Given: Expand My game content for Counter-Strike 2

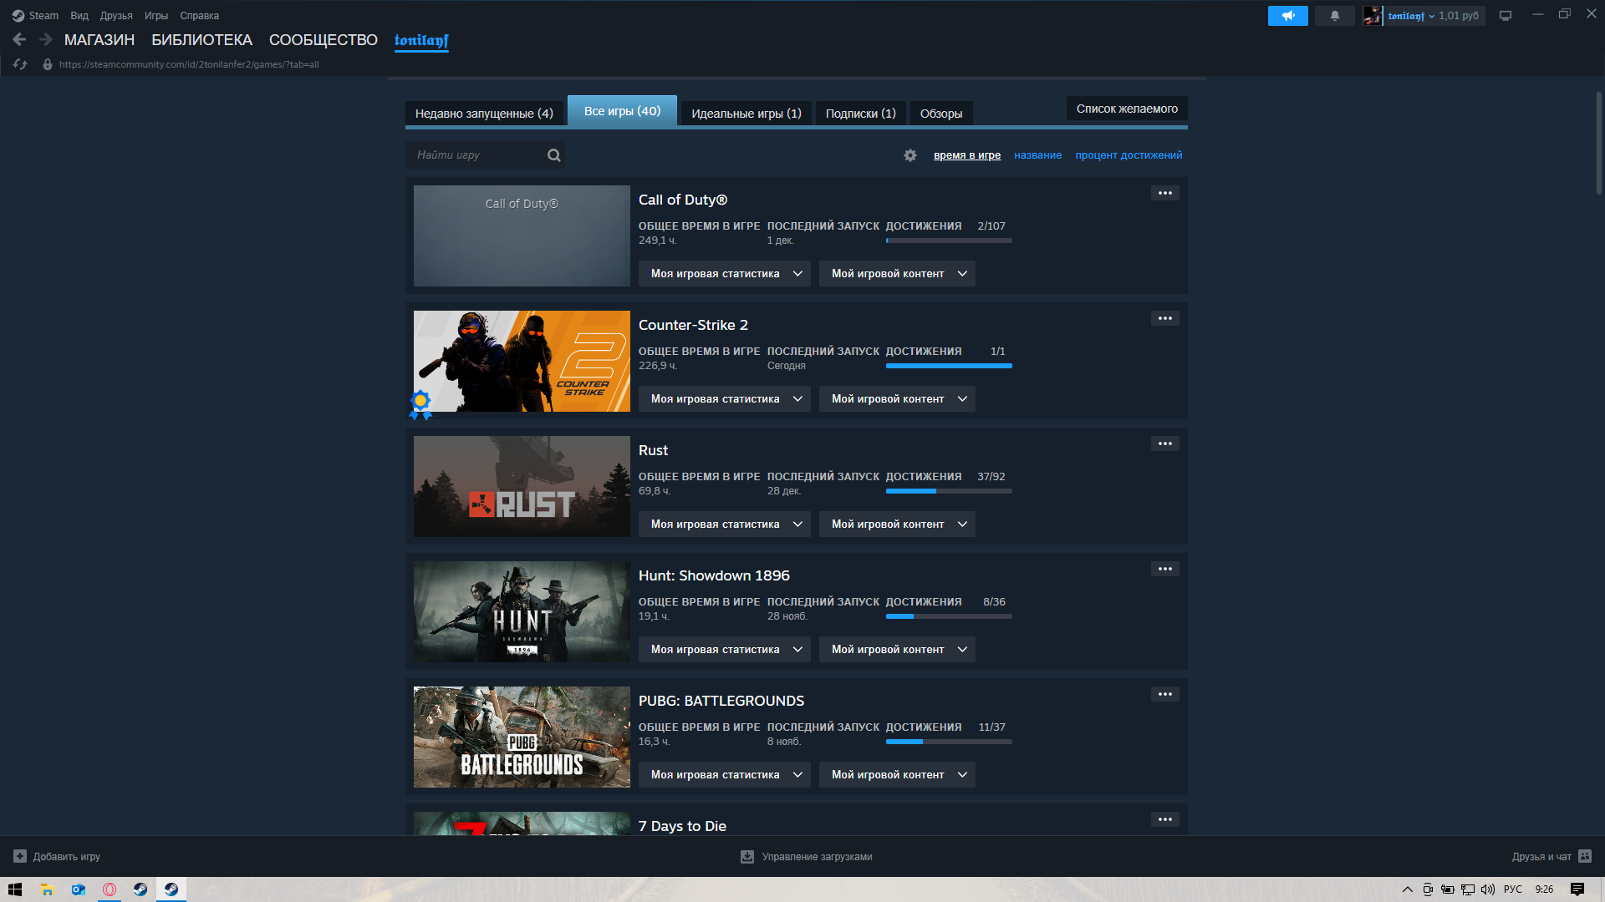Looking at the screenshot, I should click(x=897, y=399).
